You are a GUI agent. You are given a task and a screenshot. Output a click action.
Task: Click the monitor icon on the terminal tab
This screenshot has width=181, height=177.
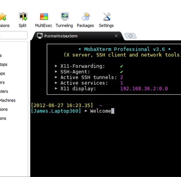(x=40, y=36)
